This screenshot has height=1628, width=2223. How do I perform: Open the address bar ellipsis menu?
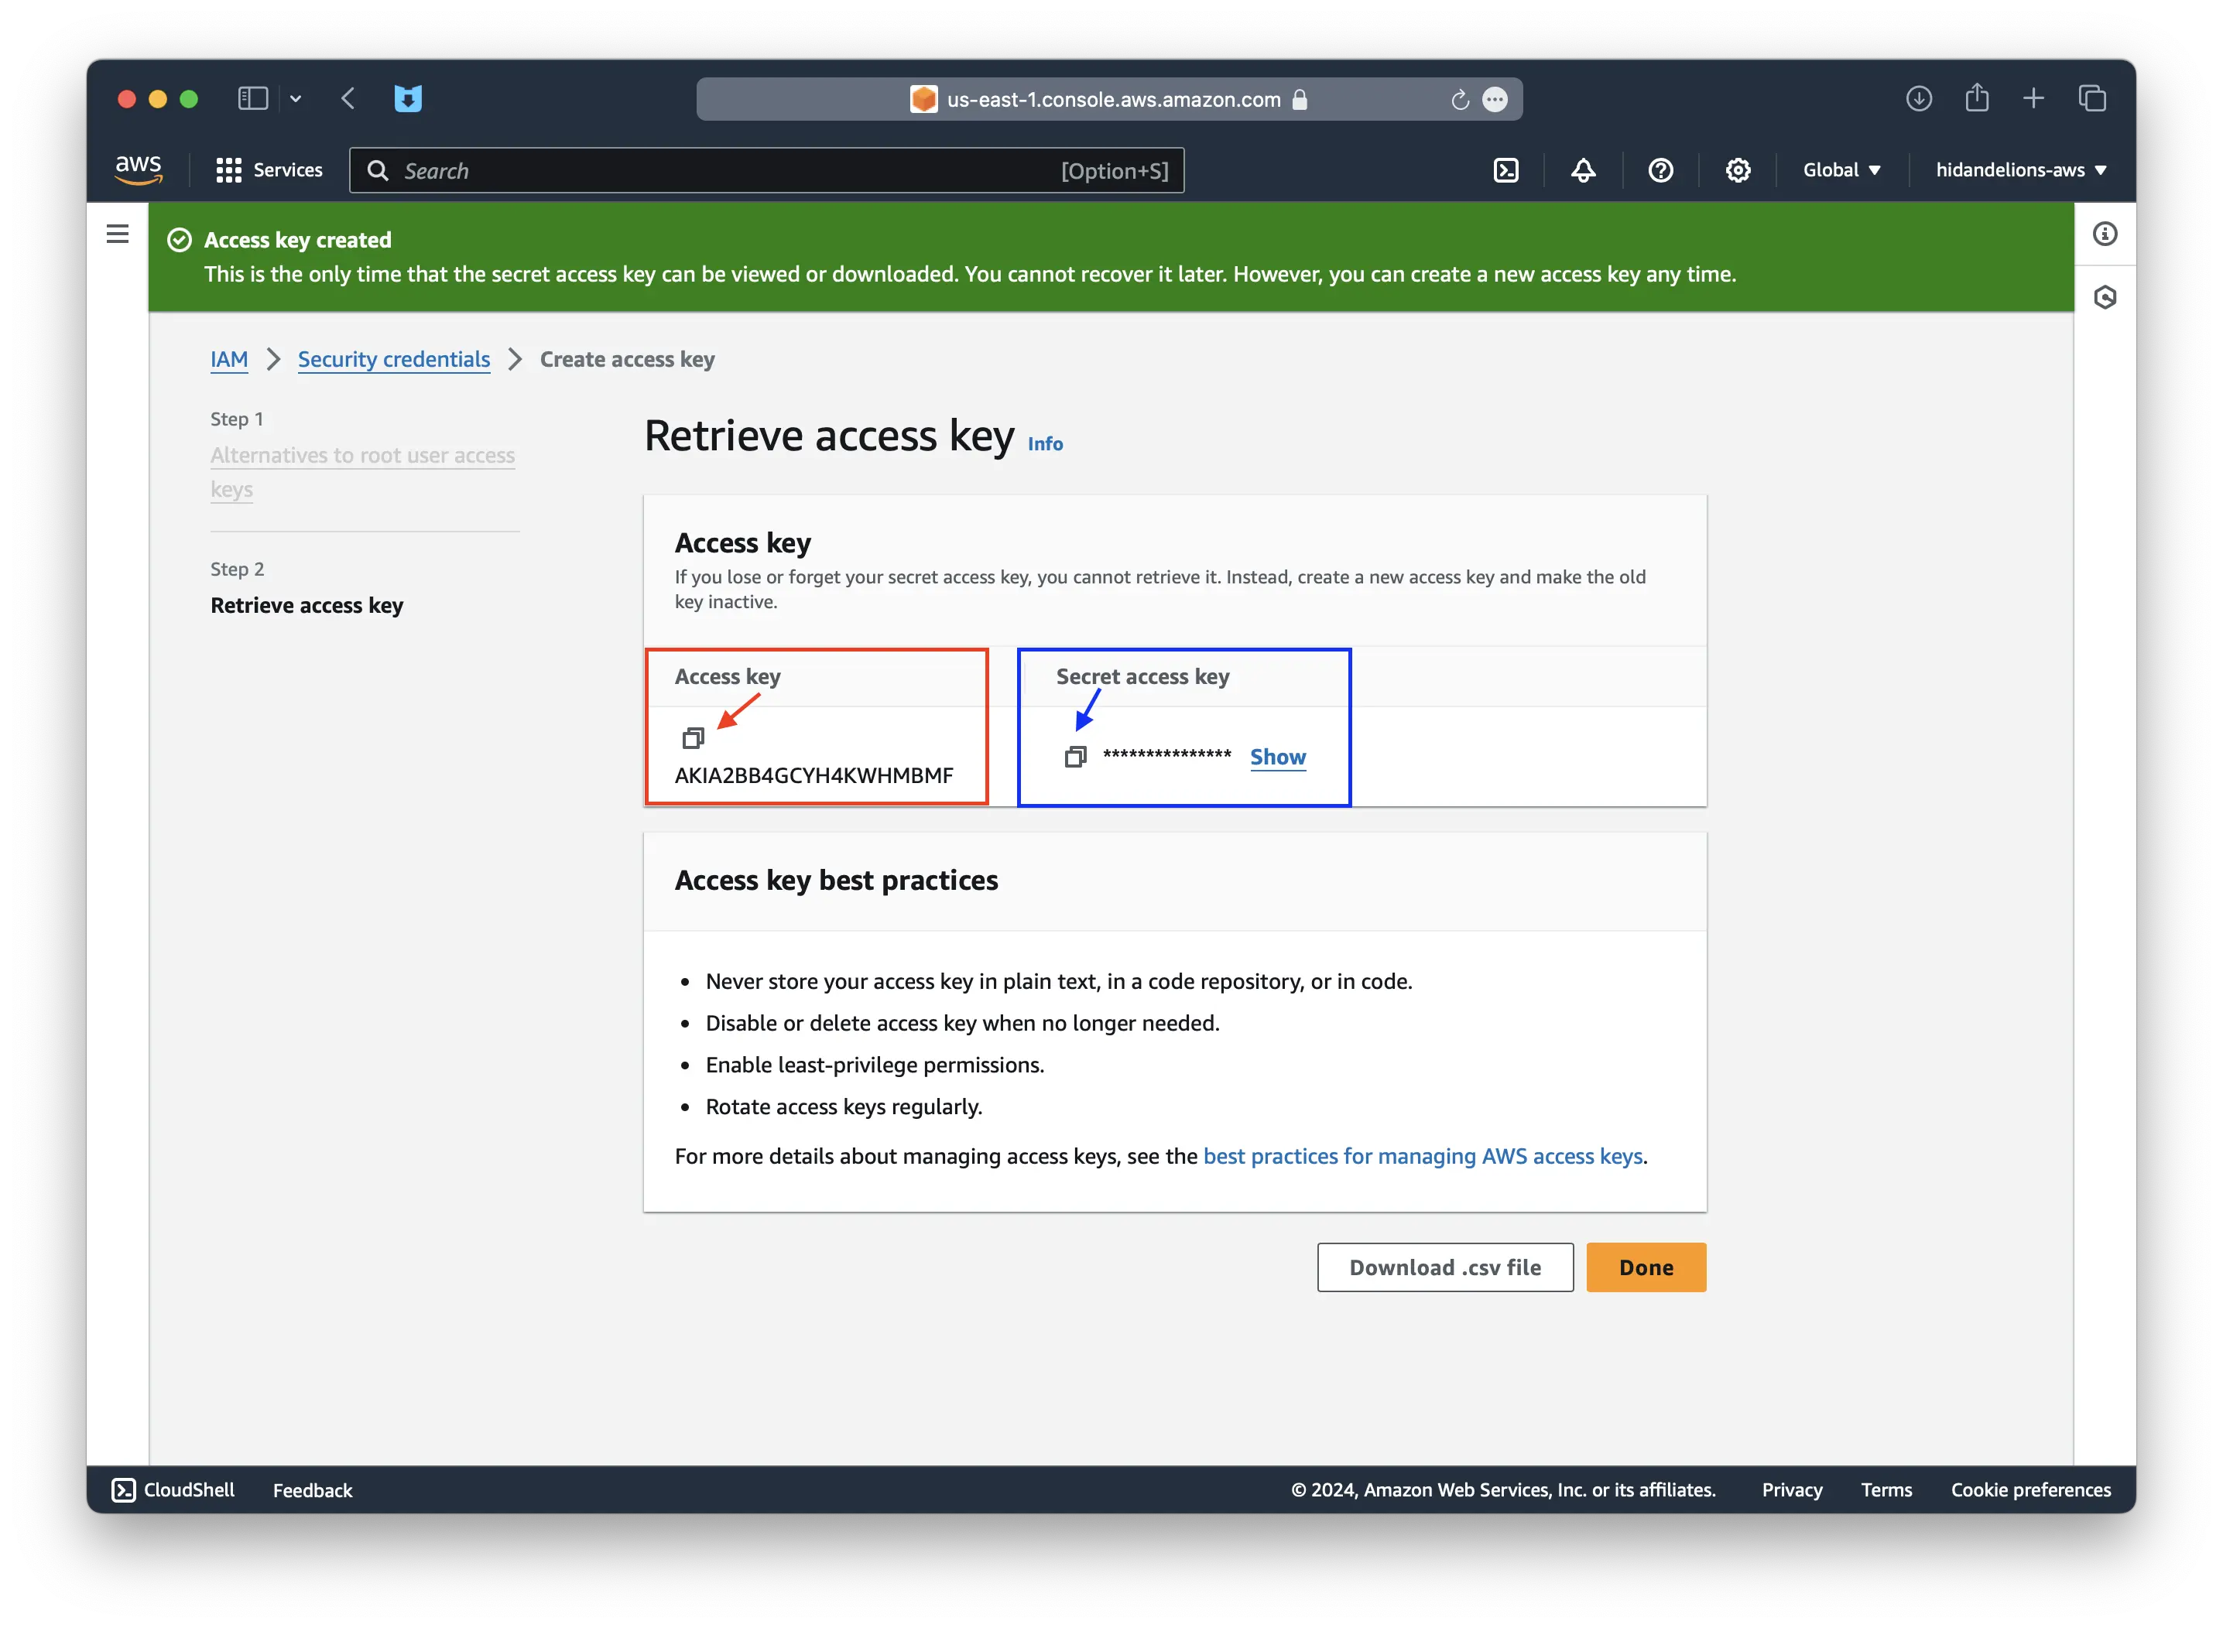point(1495,100)
